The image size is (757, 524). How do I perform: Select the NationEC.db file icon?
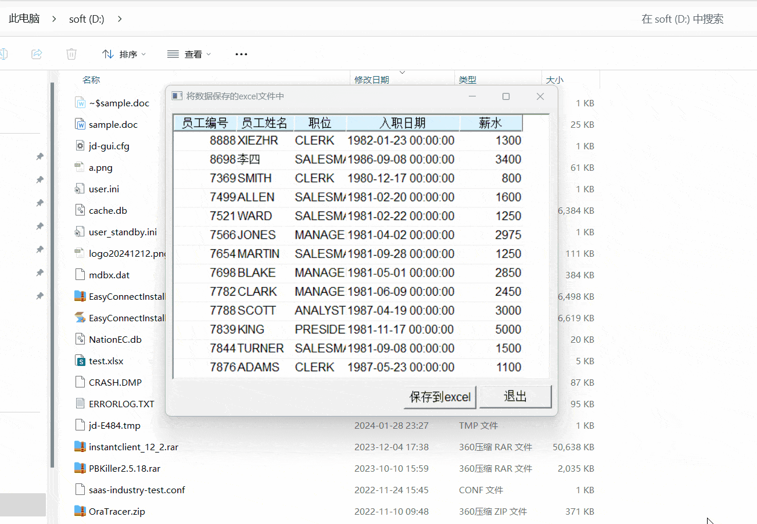80,339
